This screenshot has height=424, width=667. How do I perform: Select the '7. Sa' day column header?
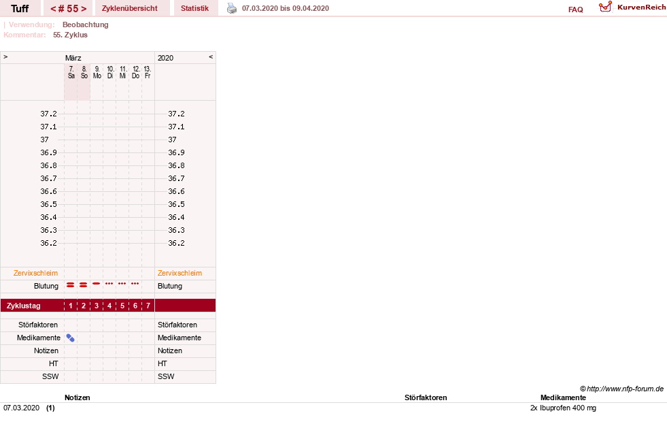[x=71, y=72]
